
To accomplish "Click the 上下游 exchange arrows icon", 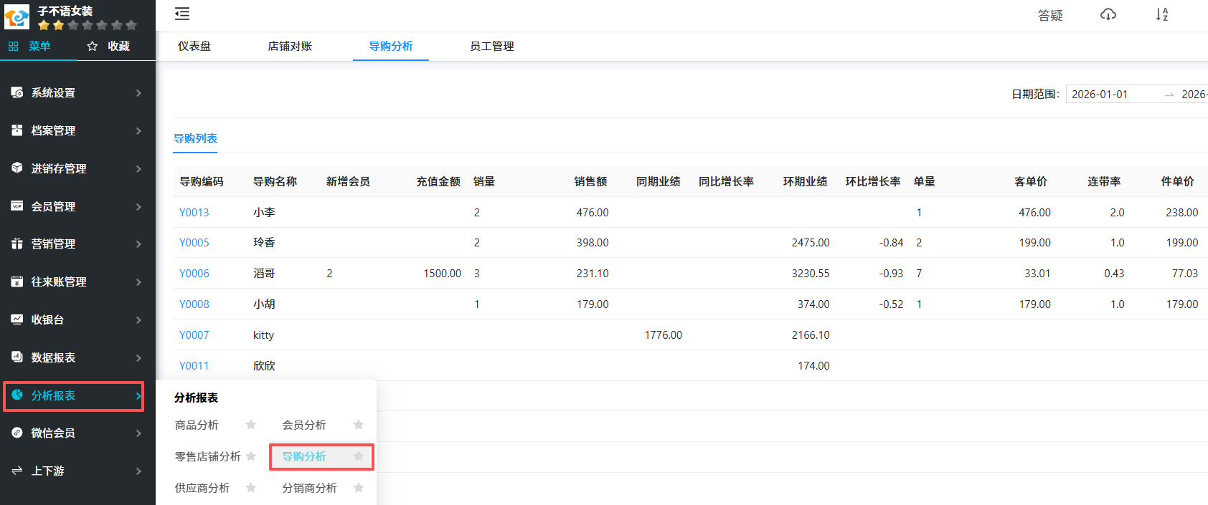I will [x=17, y=471].
